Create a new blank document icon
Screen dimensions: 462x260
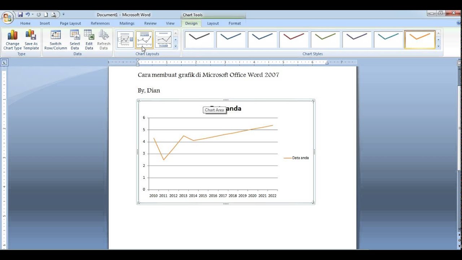pyautogui.click(x=46, y=15)
